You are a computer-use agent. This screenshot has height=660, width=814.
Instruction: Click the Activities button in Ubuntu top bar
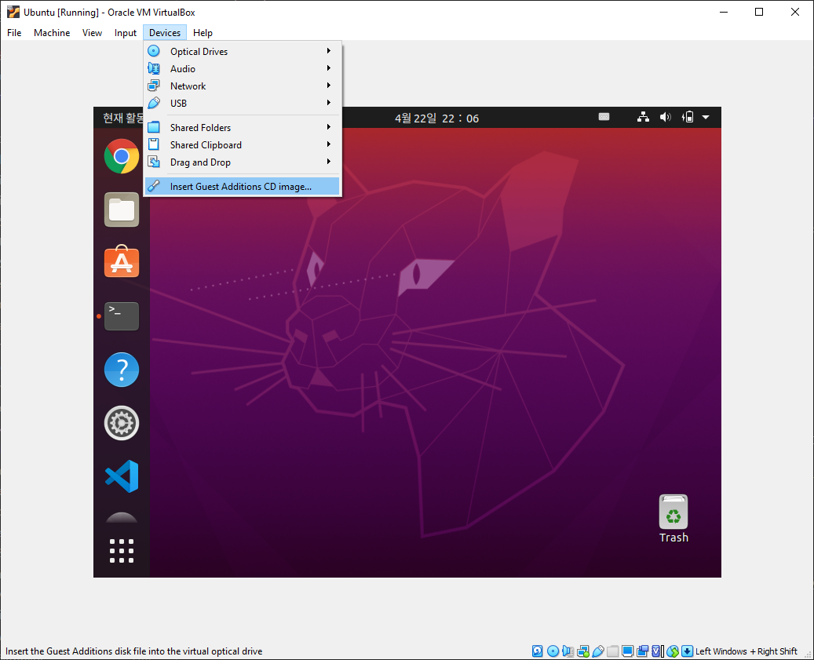[122, 118]
